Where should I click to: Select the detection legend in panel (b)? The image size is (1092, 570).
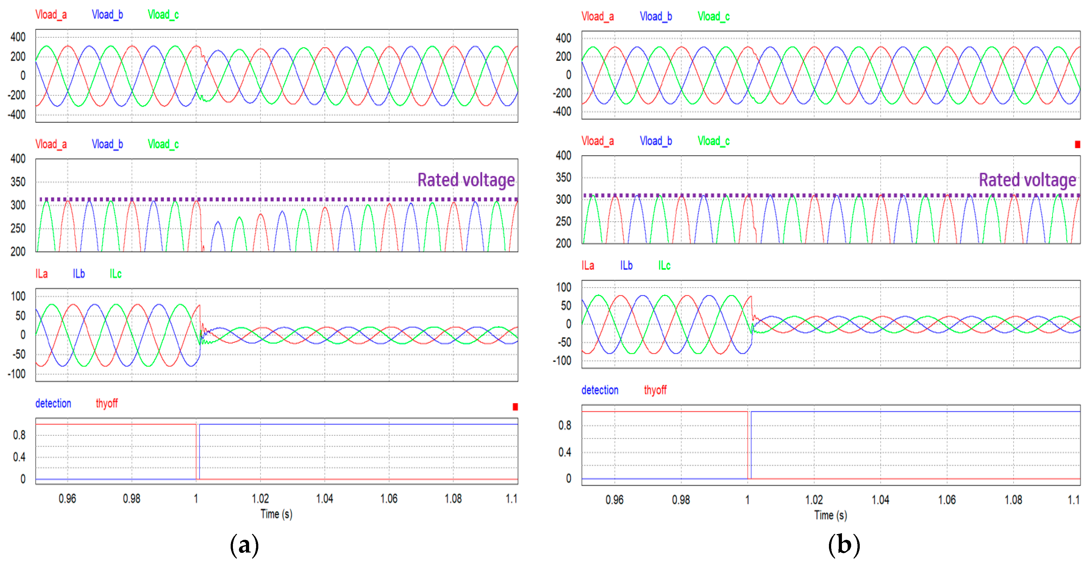pos(600,390)
